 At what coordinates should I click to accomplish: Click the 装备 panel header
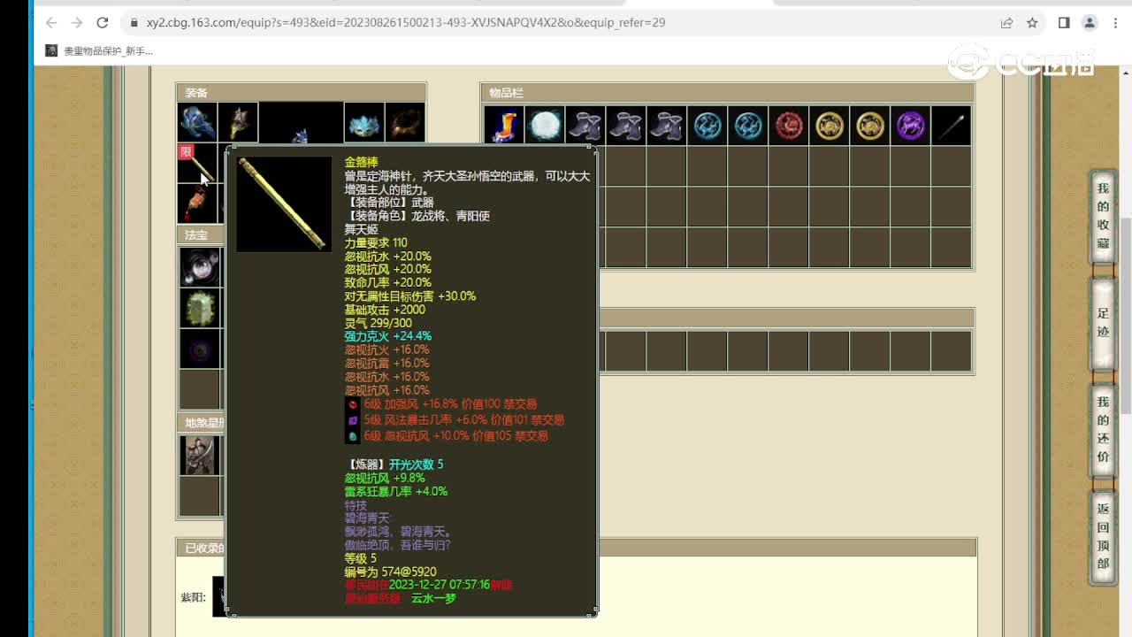(302, 93)
